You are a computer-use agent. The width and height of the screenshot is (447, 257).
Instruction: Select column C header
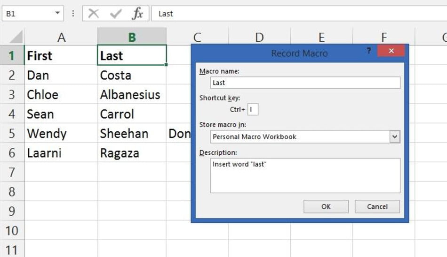pos(197,37)
